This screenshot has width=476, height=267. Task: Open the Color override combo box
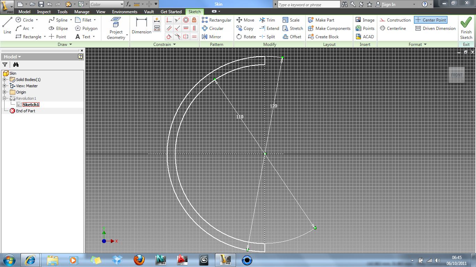pyautogui.click(x=106, y=4)
